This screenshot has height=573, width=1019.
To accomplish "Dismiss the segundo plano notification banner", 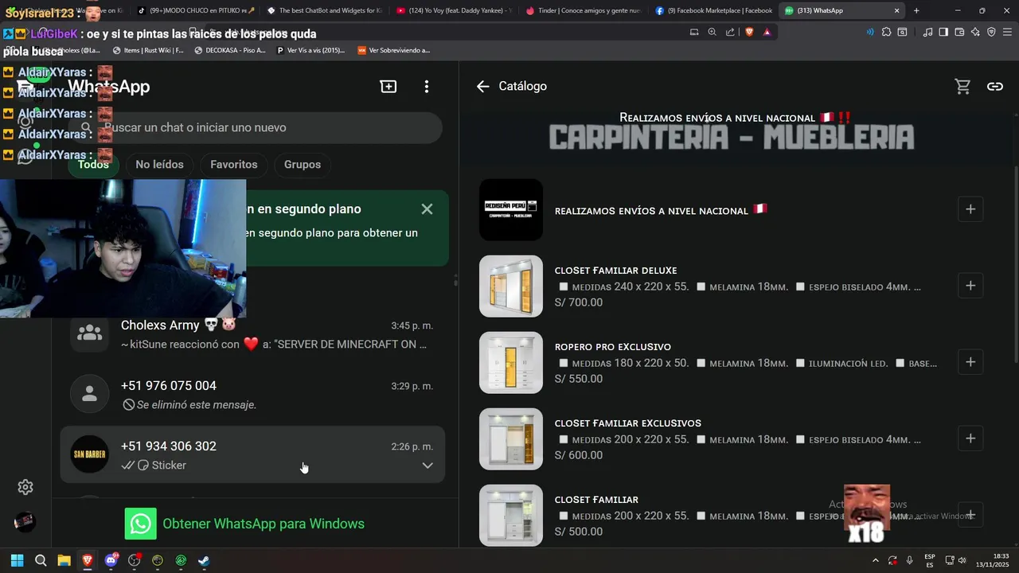I will [427, 209].
